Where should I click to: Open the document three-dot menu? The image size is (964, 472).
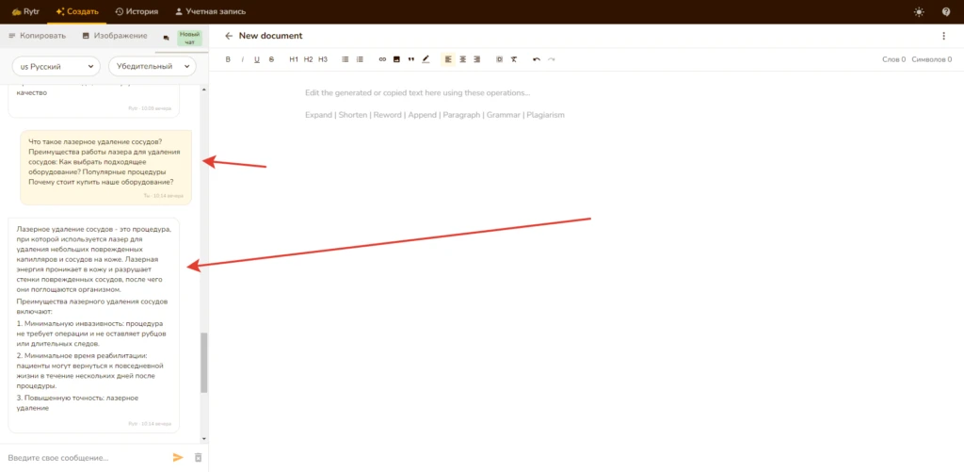[944, 36]
